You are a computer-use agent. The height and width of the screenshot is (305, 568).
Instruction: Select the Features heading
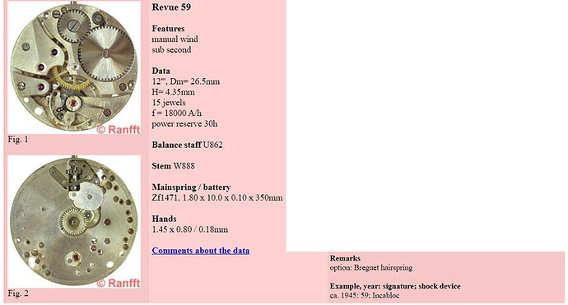click(168, 29)
